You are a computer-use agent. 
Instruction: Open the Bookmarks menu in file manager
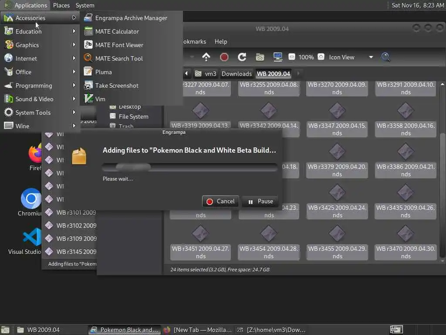(195, 41)
